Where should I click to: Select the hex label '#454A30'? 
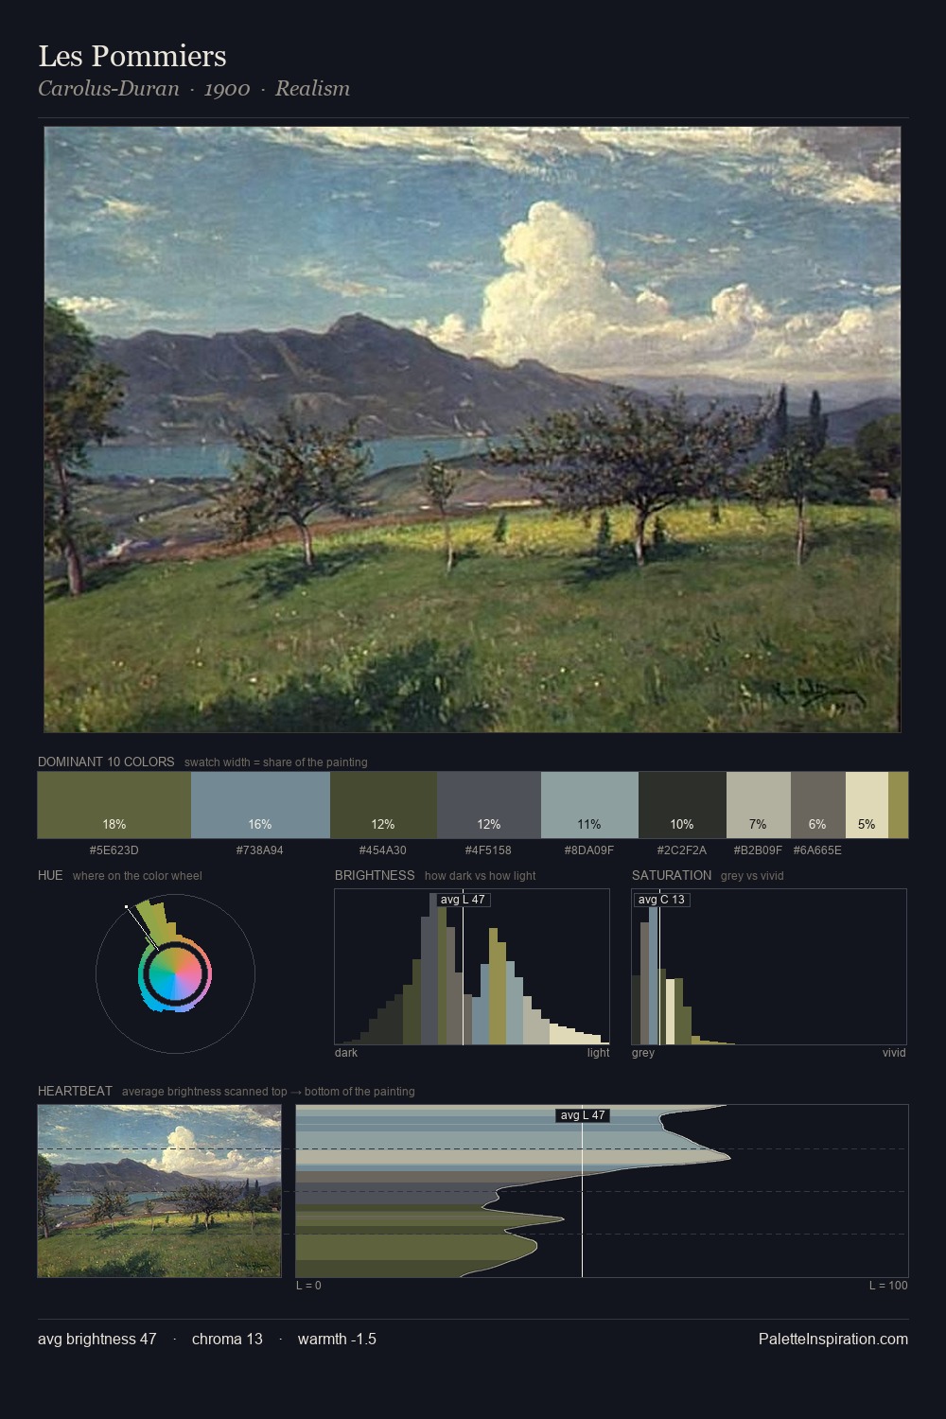(383, 850)
